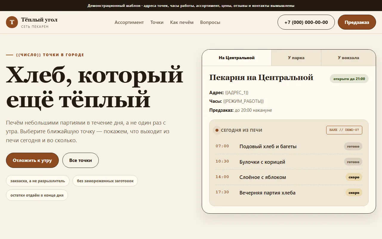Click the phone number +7 (000) 000-00-00 button

[306, 22]
